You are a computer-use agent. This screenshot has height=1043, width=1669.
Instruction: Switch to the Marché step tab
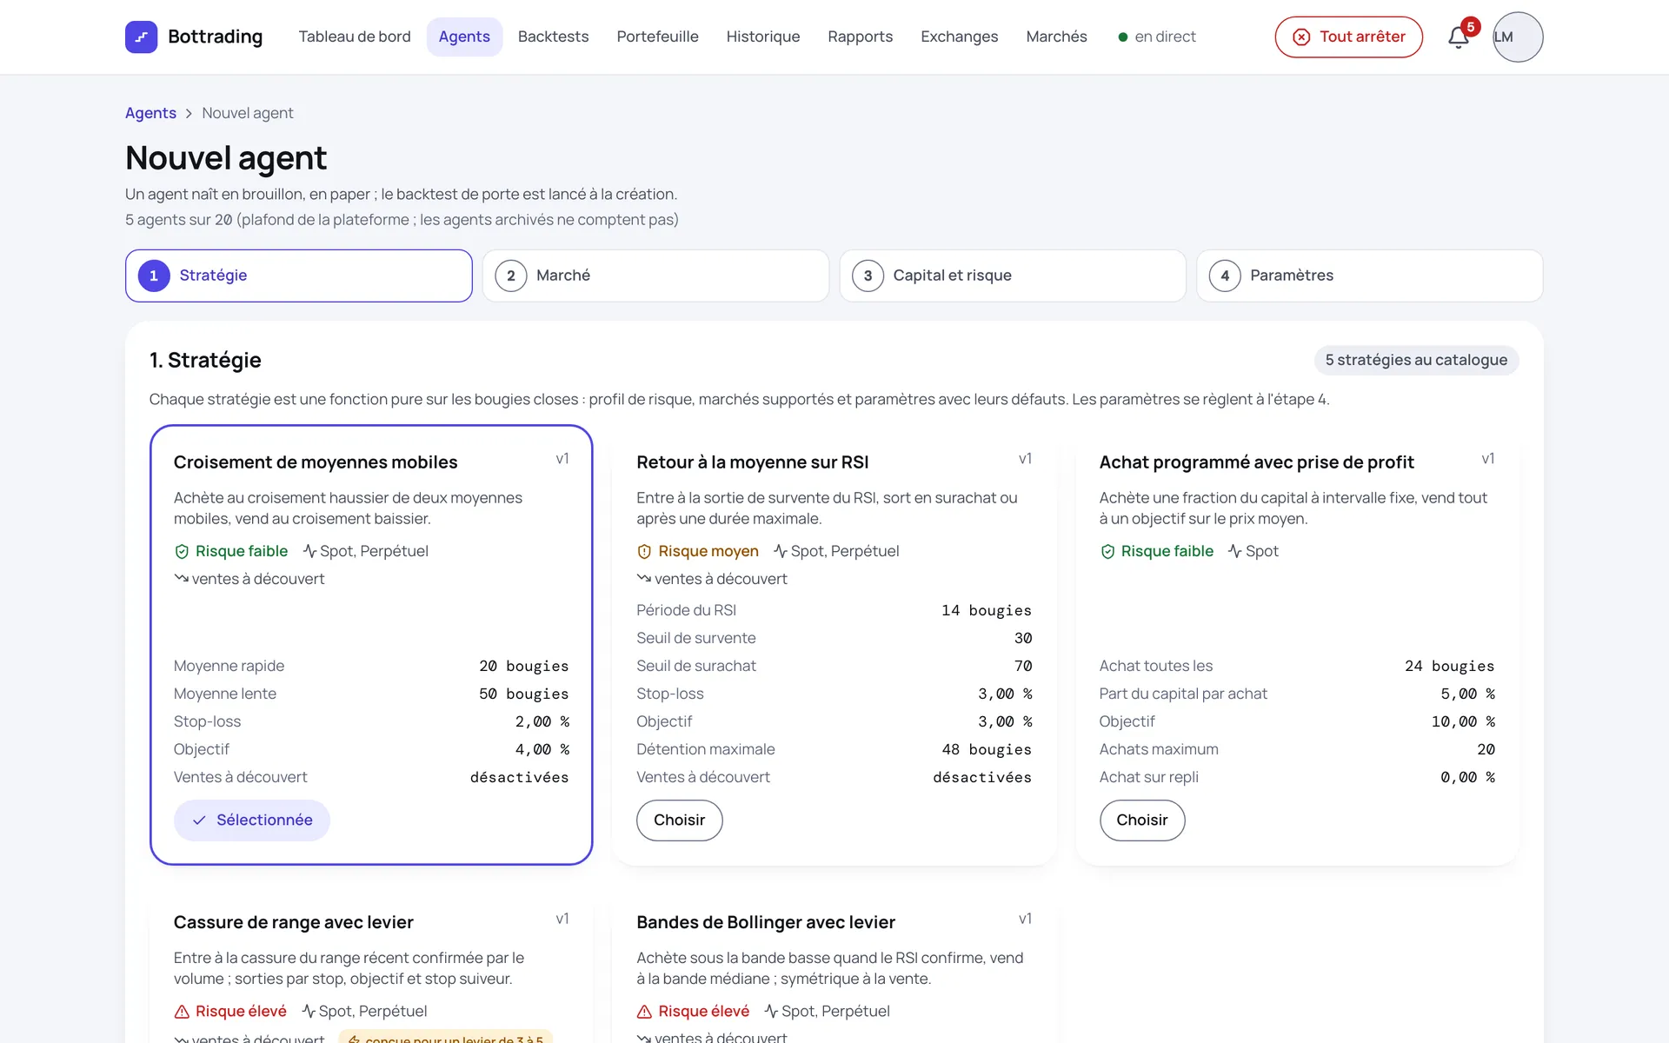(655, 276)
